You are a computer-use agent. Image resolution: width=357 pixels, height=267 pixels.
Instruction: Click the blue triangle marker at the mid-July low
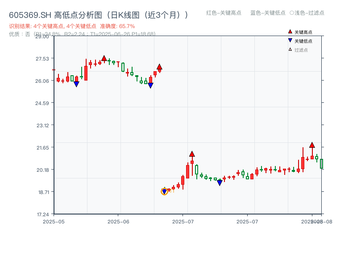pos(220,182)
